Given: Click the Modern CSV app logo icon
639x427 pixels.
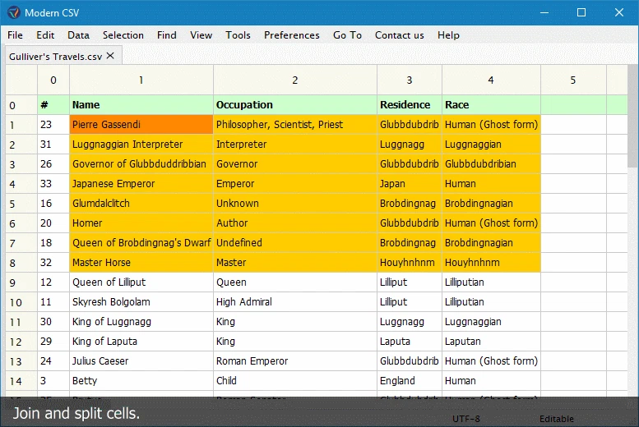Looking at the screenshot, I should click(13, 12).
